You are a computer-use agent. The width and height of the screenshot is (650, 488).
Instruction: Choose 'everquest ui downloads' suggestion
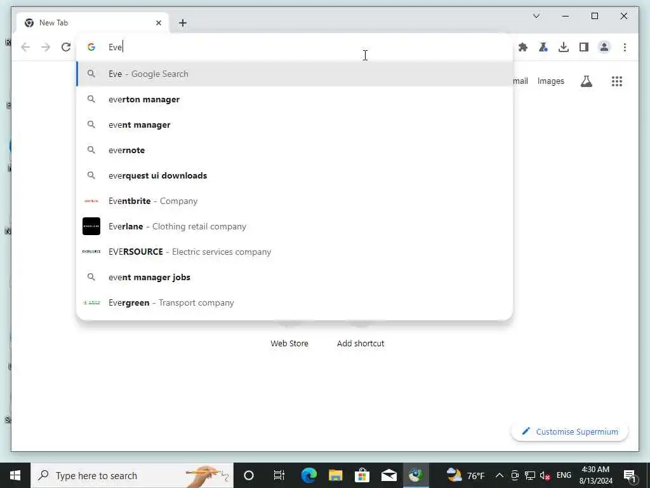[295, 175]
